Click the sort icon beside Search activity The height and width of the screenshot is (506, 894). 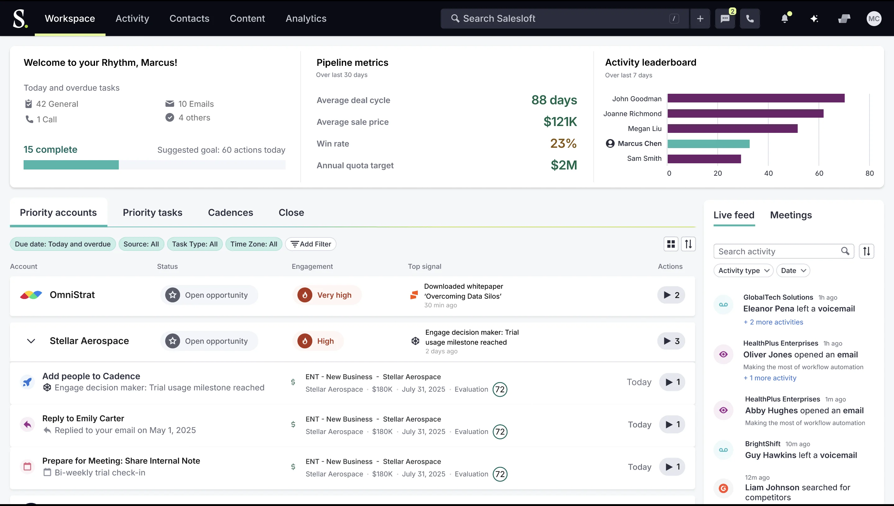pos(867,251)
